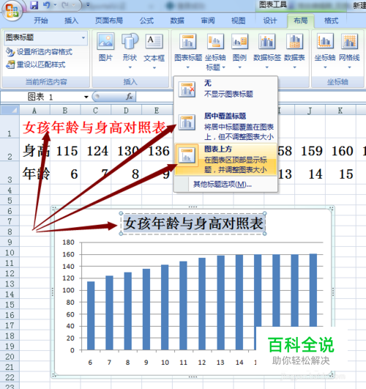Open the Quick Access Toolbar customize arrow
Viewport: 366px width, 389px height.
tap(88, 5)
